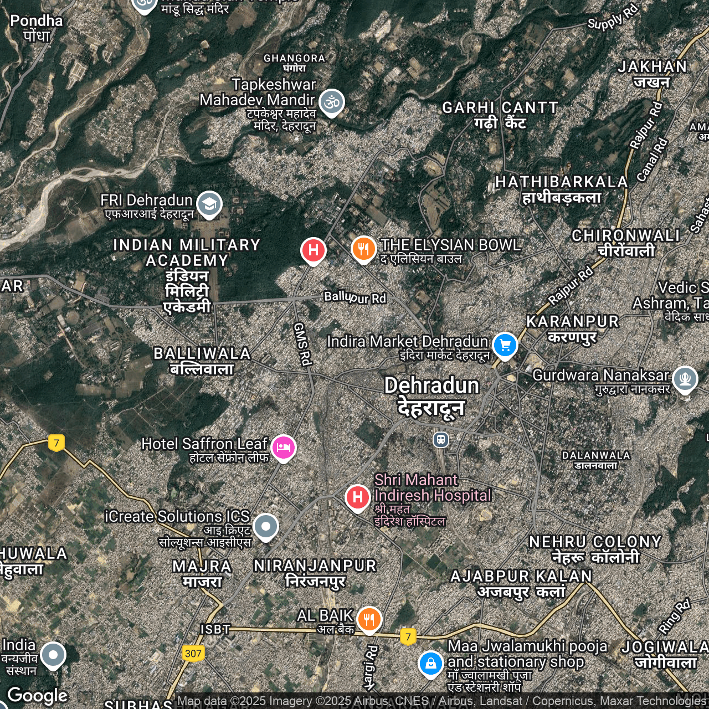Select the FRI Dehradun education pin
709x709 pixels.
pyautogui.click(x=209, y=204)
